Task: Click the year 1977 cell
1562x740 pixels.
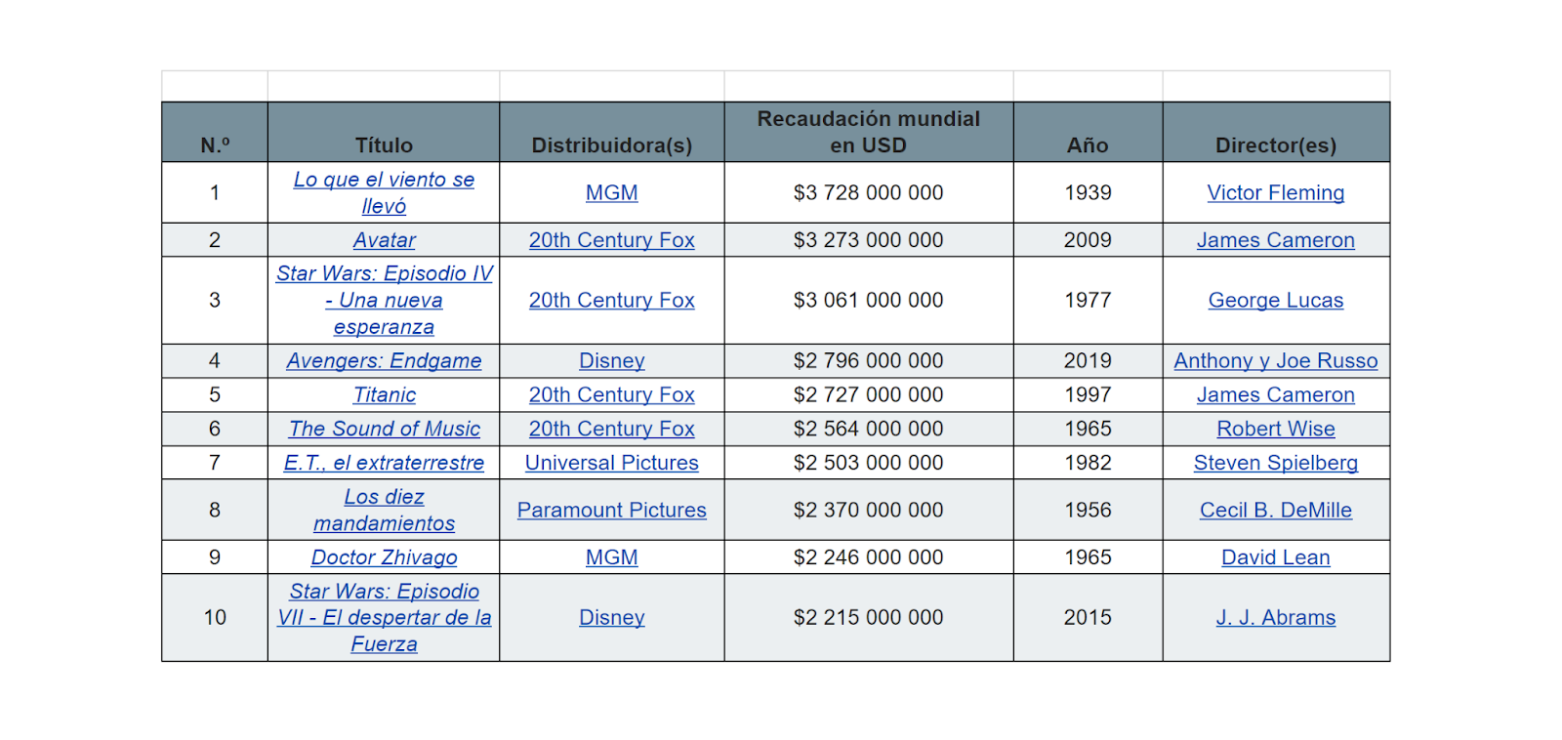Action: [1088, 300]
